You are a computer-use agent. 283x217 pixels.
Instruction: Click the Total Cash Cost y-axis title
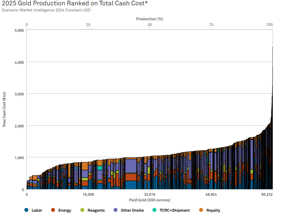click(4, 110)
